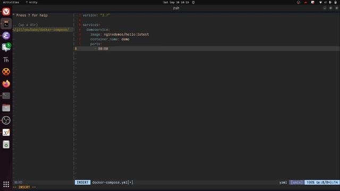
Task: Click the battery icon in system tray
Action: [336, 2]
